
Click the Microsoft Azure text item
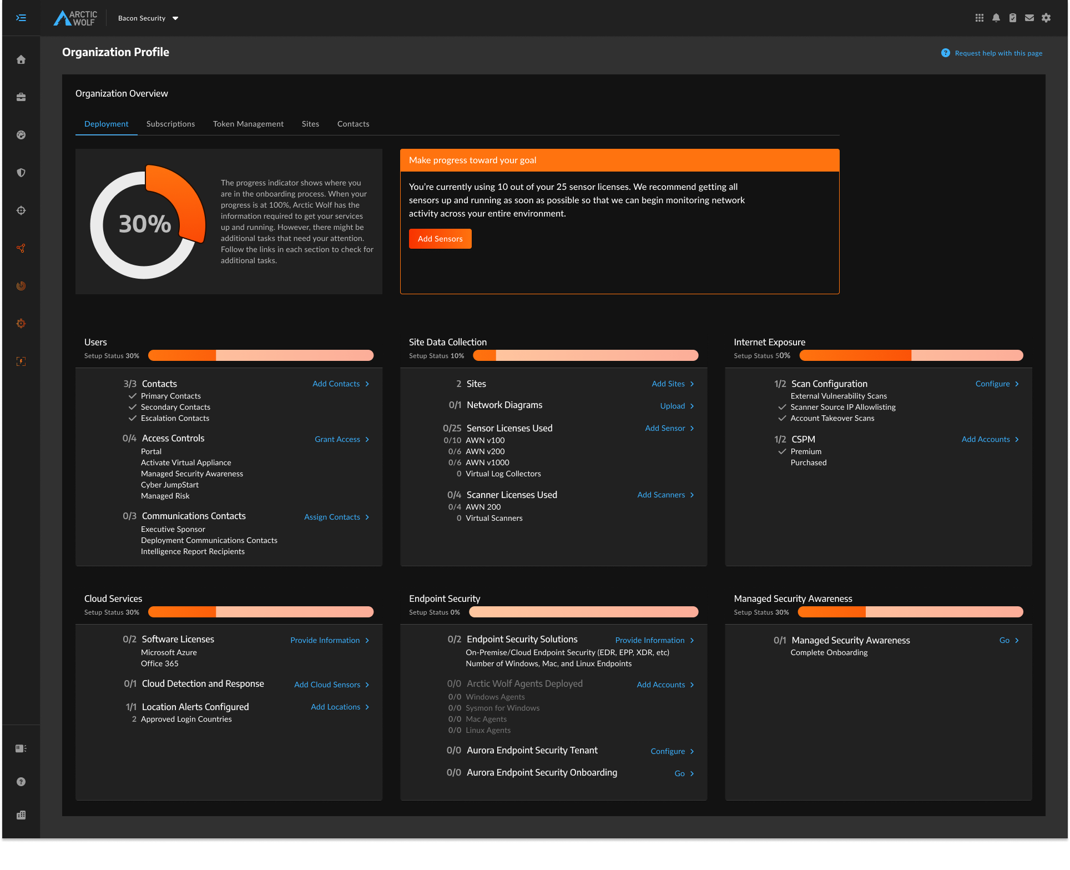169,652
